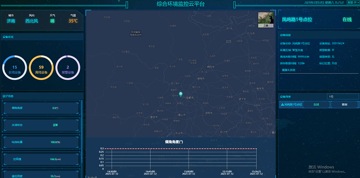Select the 空高值 factor card
Screen dimensions: 360x178
click(x=41, y=159)
